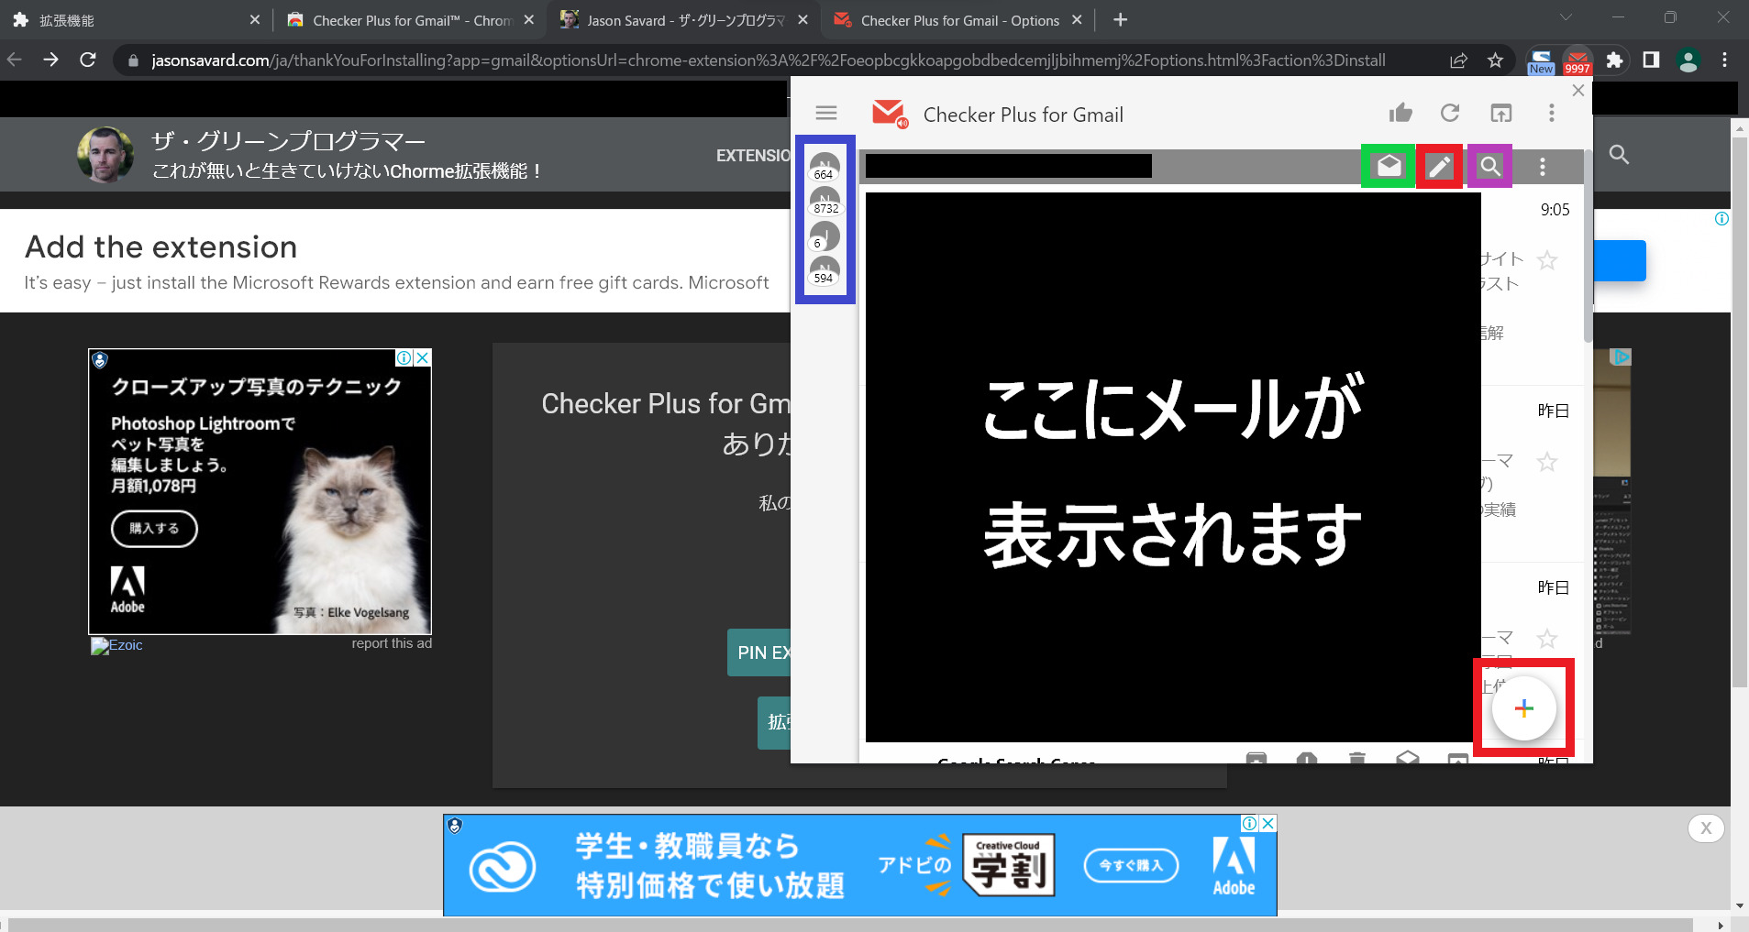Image resolution: width=1749 pixels, height=932 pixels.
Task: Star the first 昨日 email
Action: [1547, 462]
